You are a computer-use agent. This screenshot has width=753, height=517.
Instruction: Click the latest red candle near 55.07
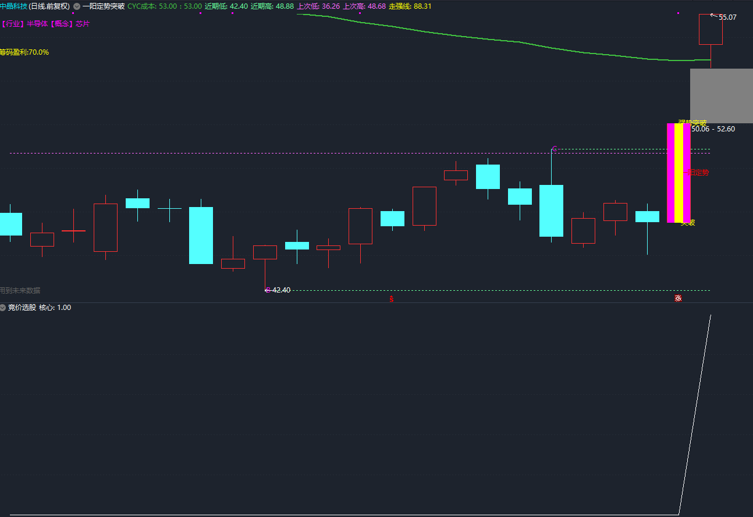point(711,29)
